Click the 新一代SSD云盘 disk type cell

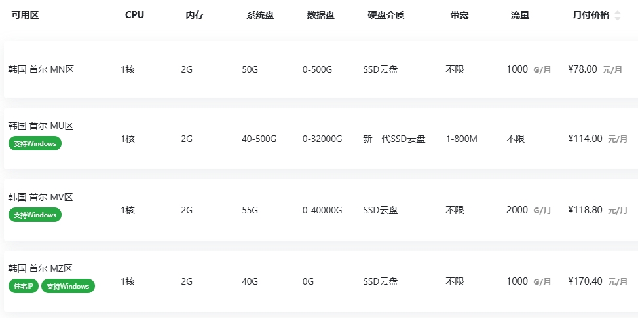click(394, 139)
